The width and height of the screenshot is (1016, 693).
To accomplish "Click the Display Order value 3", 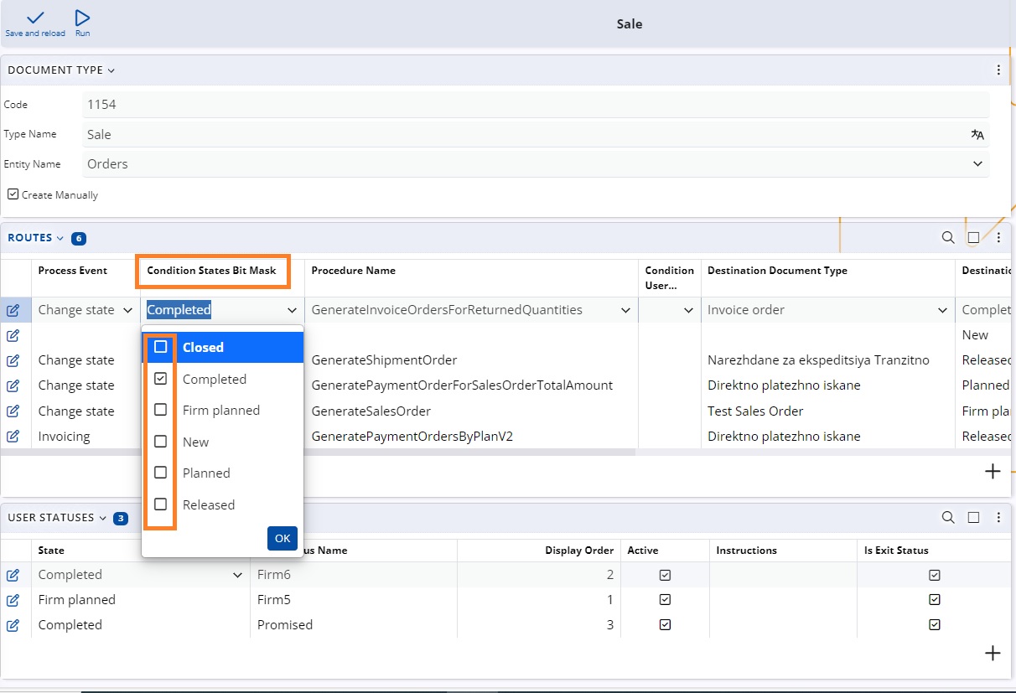I will [610, 625].
